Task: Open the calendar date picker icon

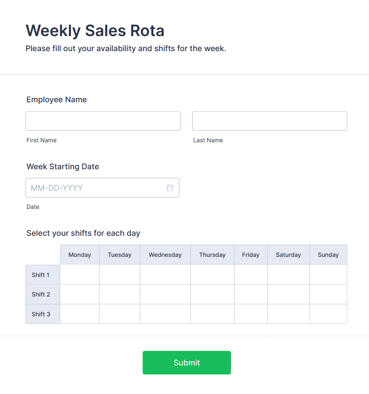Action: point(170,188)
